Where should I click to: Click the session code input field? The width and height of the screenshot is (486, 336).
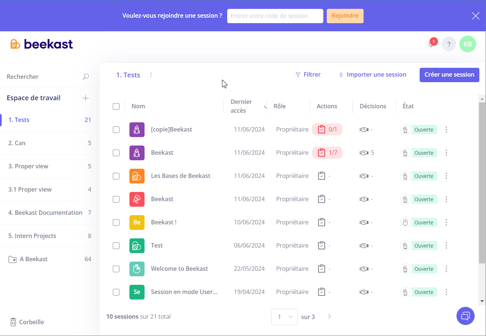[275, 16]
